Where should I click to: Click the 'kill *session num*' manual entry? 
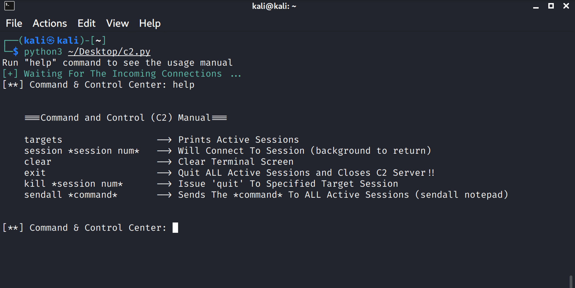[x=73, y=184]
